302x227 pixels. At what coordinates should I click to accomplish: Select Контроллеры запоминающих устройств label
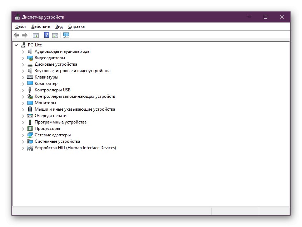click(75, 96)
